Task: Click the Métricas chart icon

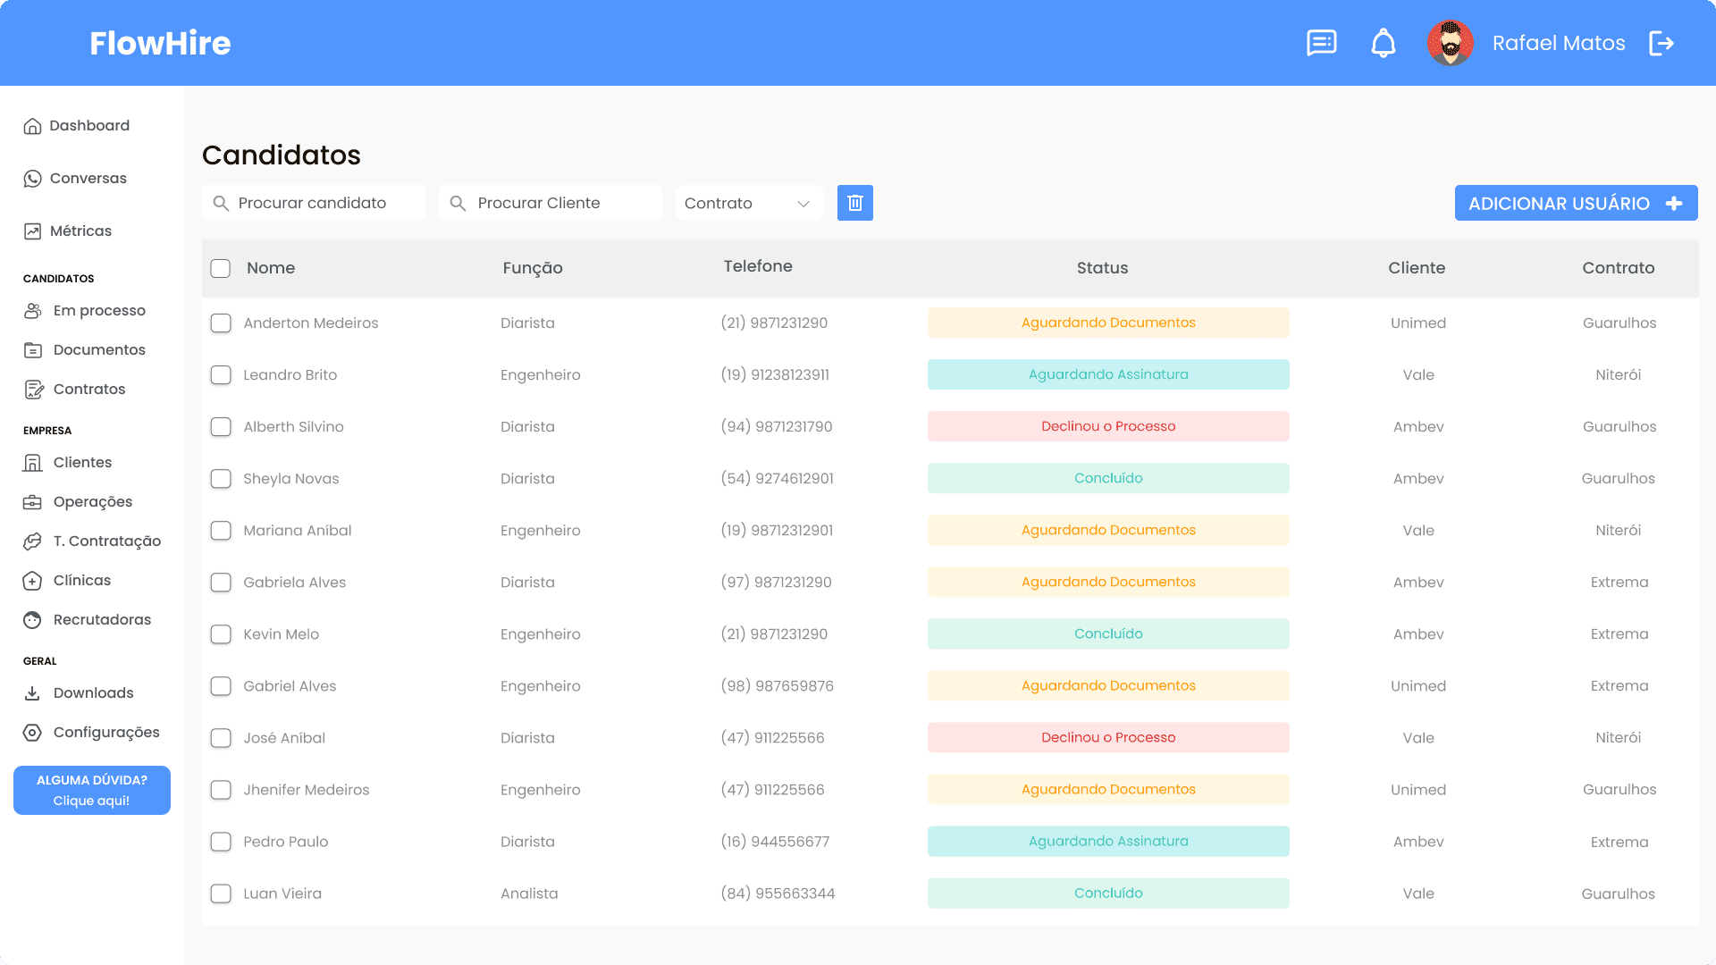Action: 33,231
